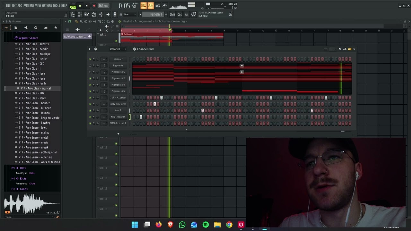Click the tempo value 164
This screenshot has height=231, width=411.
tap(103, 6)
